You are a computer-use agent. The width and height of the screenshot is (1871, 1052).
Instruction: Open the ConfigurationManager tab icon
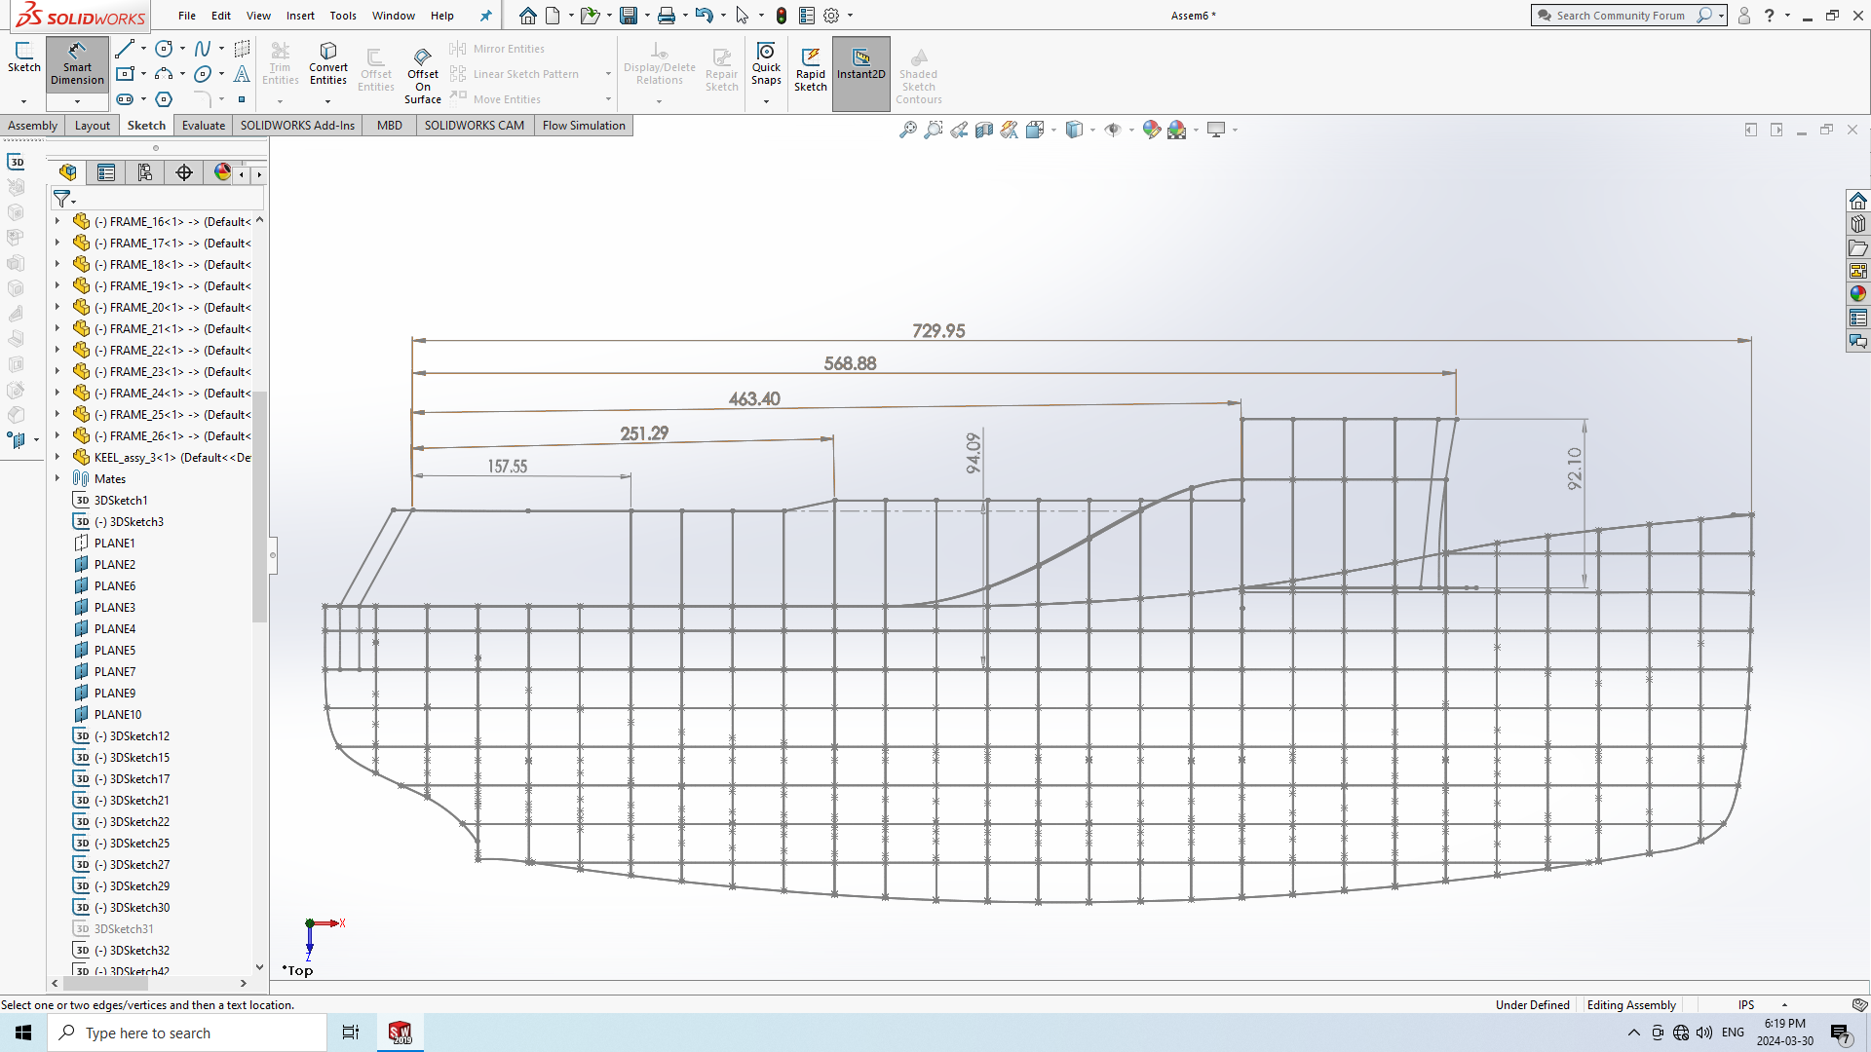pyautogui.click(x=145, y=172)
